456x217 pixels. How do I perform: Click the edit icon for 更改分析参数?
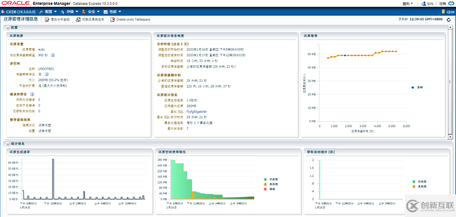tap(47, 20)
